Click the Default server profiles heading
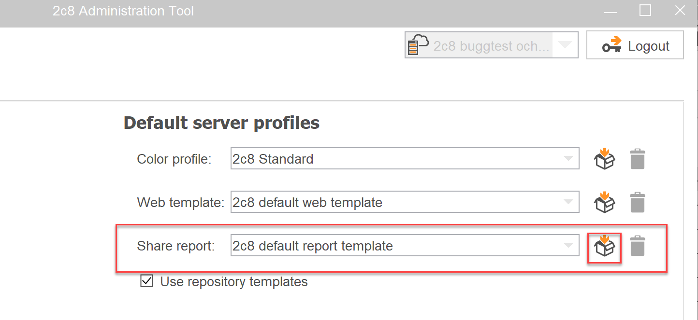The width and height of the screenshot is (698, 320). pyautogui.click(x=221, y=123)
